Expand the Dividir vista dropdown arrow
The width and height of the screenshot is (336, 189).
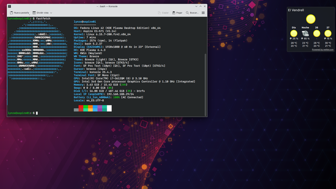pos(51,13)
